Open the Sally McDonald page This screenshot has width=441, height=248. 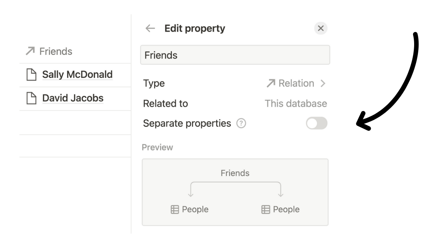coord(77,74)
